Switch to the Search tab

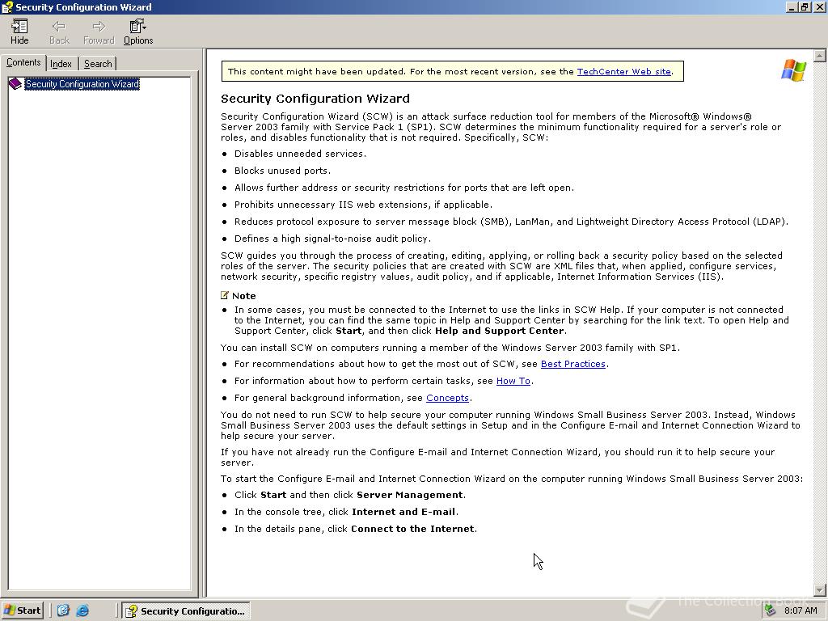pyautogui.click(x=98, y=64)
